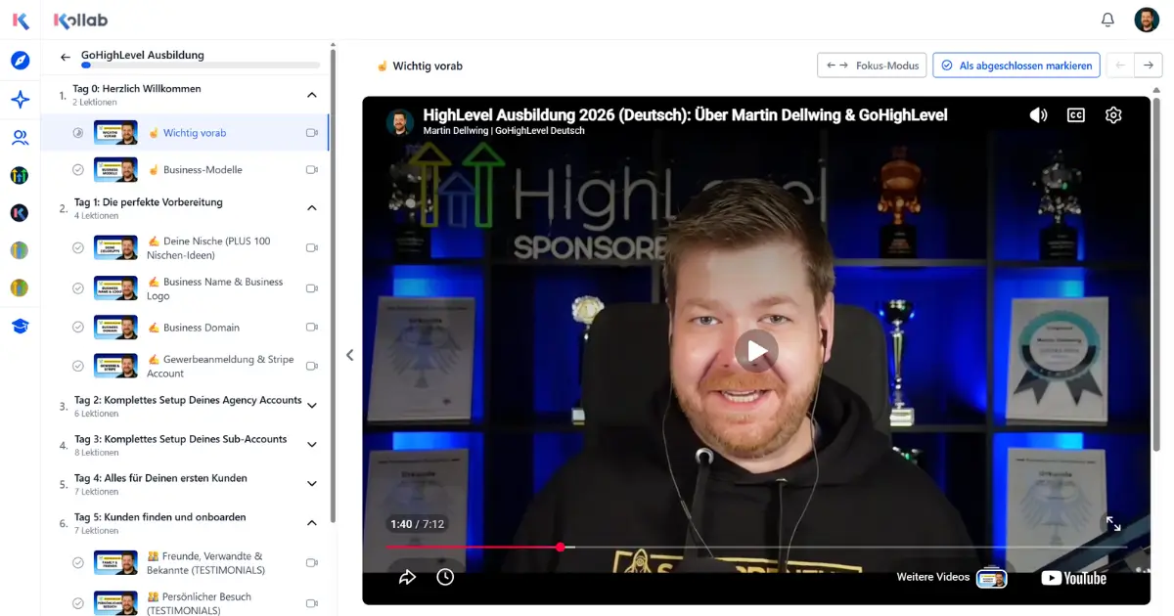Open the sparkle AI icon in sidebar

(x=20, y=99)
